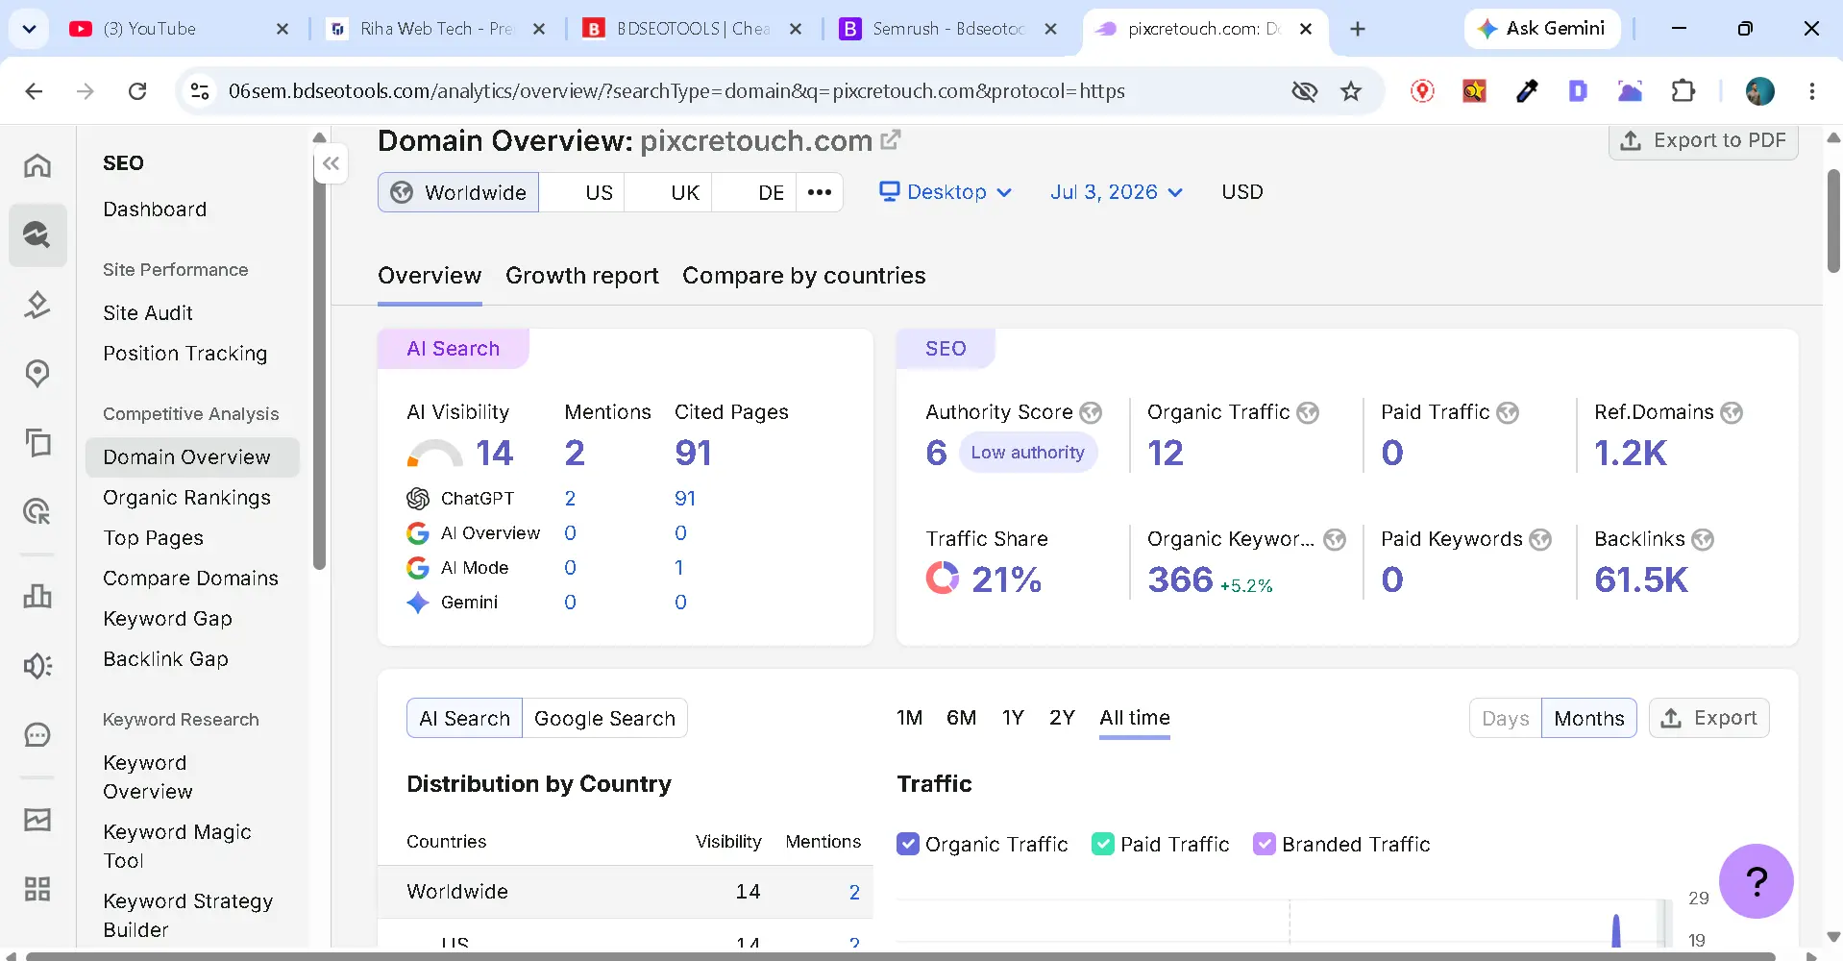Open the Compare by countries tab
This screenshot has height=961, width=1843.
coord(803,276)
